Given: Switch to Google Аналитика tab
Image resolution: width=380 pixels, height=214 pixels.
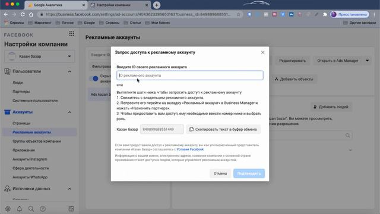Looking at the screenshot, I should click(x=56, y=5).
